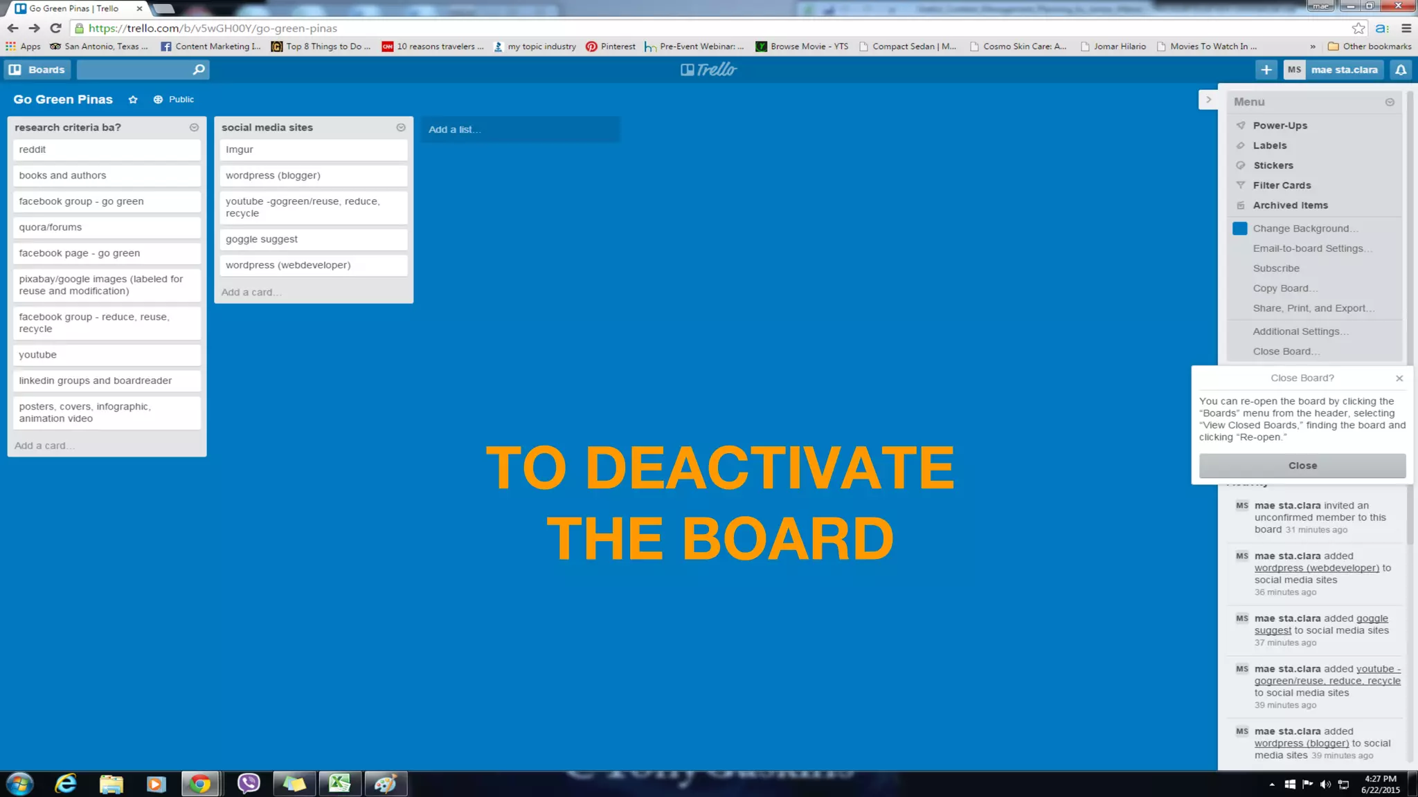Expand bookmarks overflow chevron
This screenshot has height=797, width=1418.
point(1312,46)
